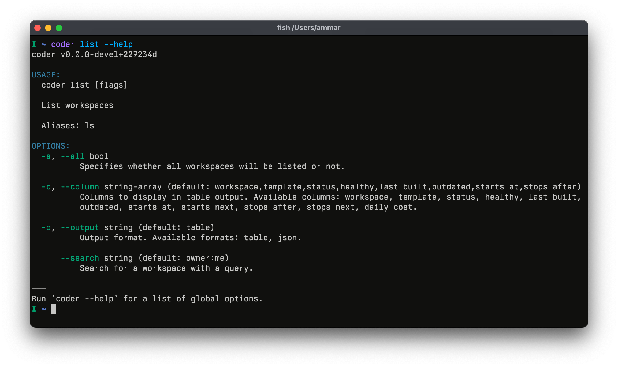Click the 'Aliases: ls' line
The width and height of the screenshot is (618, 367).
click(68, 126)
